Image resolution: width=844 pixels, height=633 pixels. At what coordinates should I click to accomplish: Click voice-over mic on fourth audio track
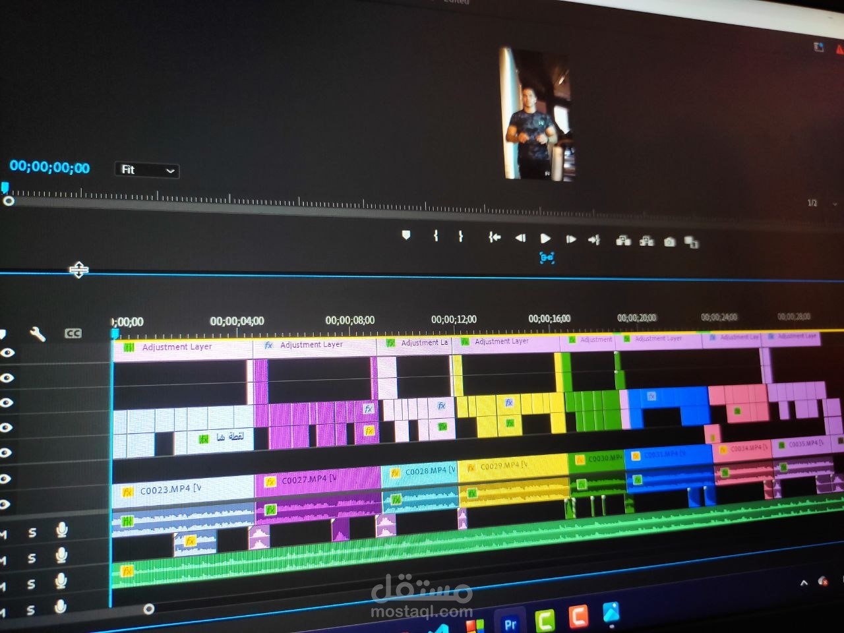60,607
